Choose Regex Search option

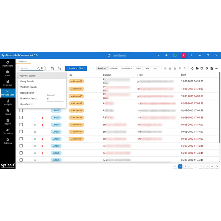pos(42,93)
